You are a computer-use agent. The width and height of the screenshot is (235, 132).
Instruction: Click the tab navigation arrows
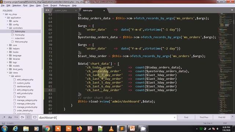(47, 10)
